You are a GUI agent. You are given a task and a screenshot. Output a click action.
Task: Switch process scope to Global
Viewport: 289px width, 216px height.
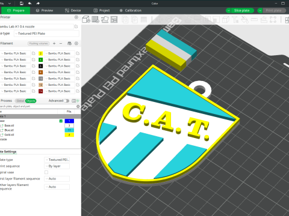(x=20, y=101)
